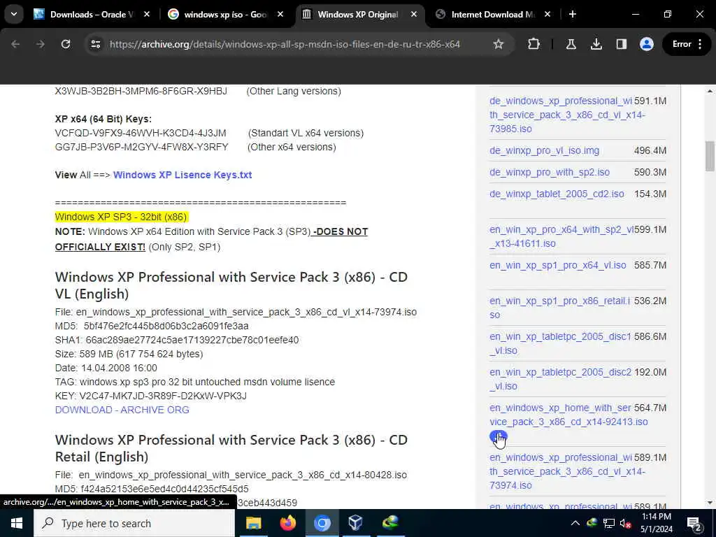
Task: Open the network status tray icon
Action: click(609, 523)
